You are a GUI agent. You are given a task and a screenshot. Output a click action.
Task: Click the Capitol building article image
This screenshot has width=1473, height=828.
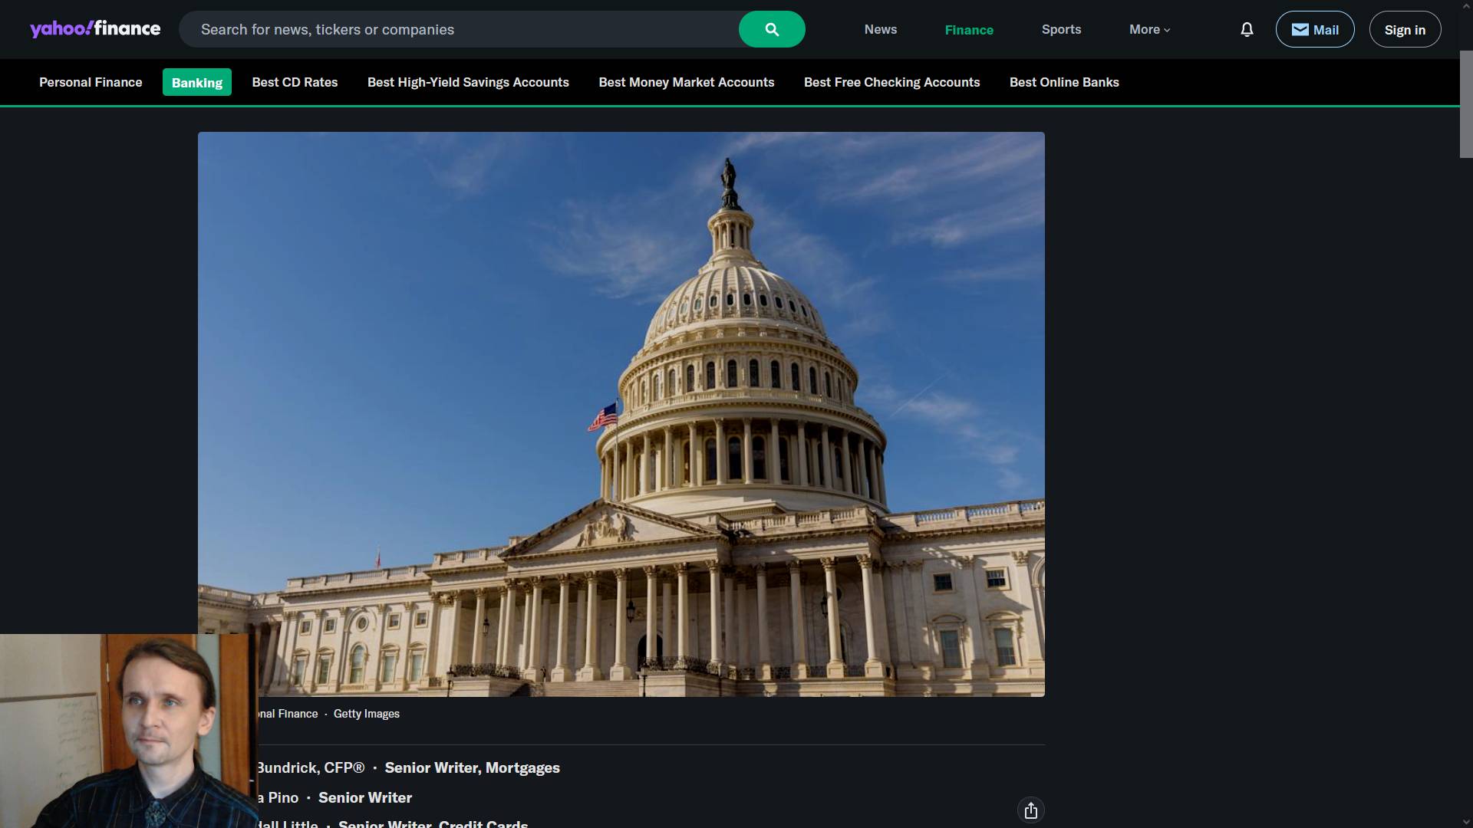(x=621, y=414)
